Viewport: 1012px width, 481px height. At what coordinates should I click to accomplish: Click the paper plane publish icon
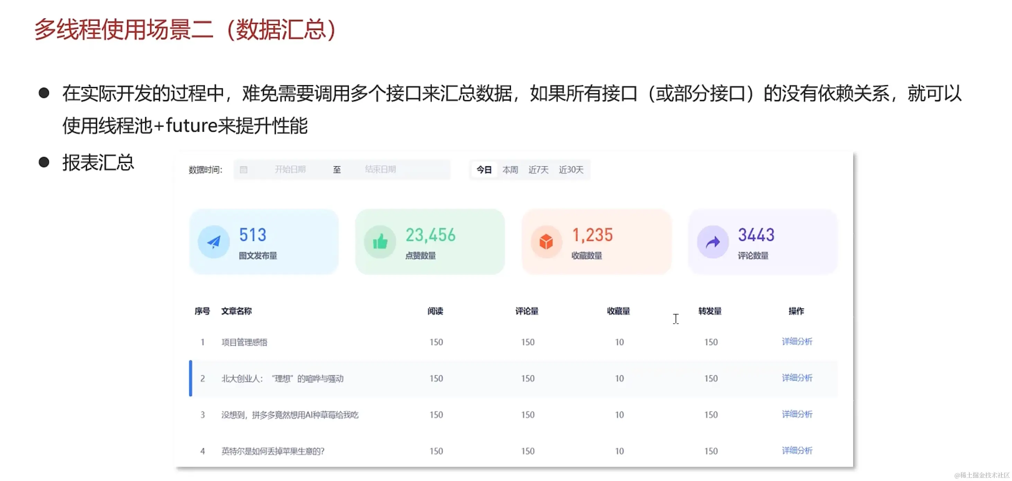pyautogui.click(x=213, y=242)
